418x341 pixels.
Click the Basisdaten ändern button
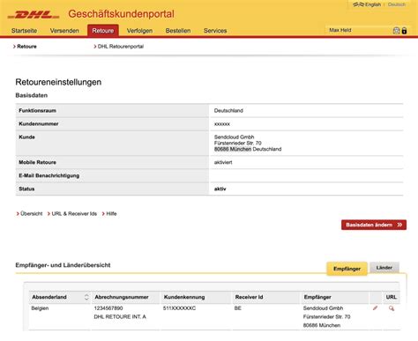374,225
